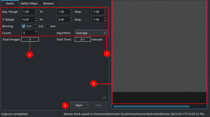210x117 pixels.
Task: Increase Count with the up arrow
Action: 36,32
